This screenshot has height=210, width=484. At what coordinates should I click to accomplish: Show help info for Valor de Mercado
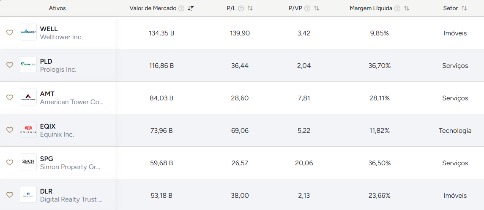click(x=181, y=8)
